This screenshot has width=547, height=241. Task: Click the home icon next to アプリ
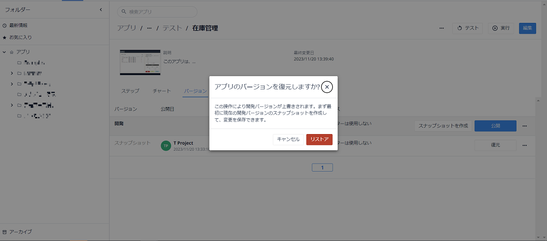pos(11,52)
